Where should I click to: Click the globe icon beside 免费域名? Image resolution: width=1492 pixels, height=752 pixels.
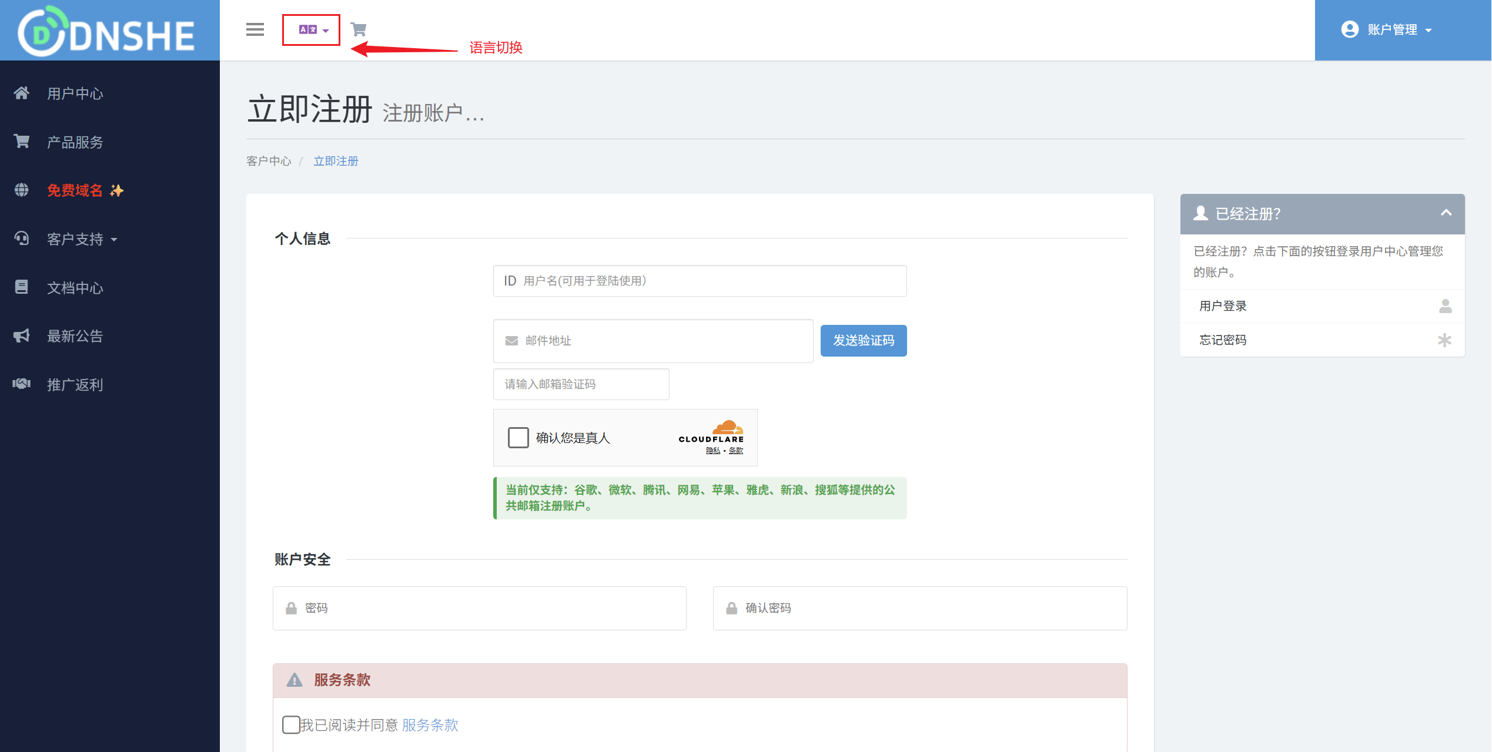point(22,190)
